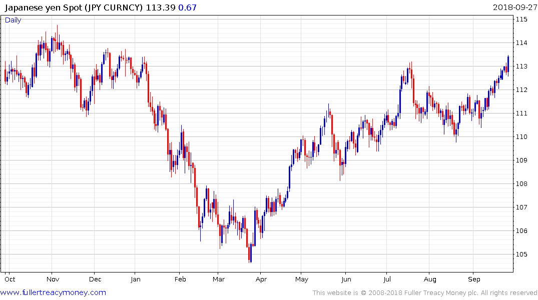The height and width of the screenshot is (300, 538).
Task: Click the Oct month label
Action: pos(10,279)
